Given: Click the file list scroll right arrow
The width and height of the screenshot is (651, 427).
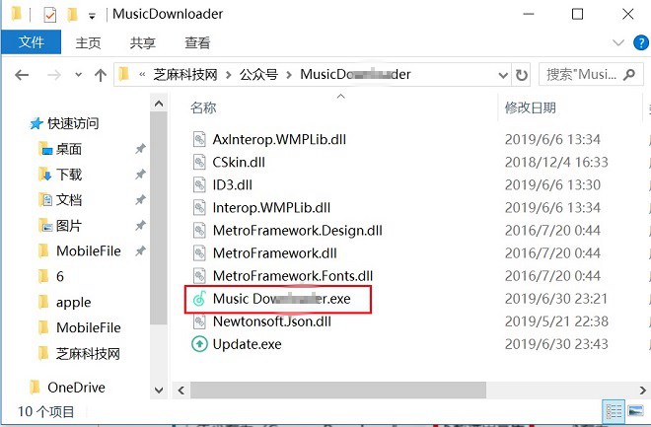Looking at the screenshot, I should tap(643, 391).
